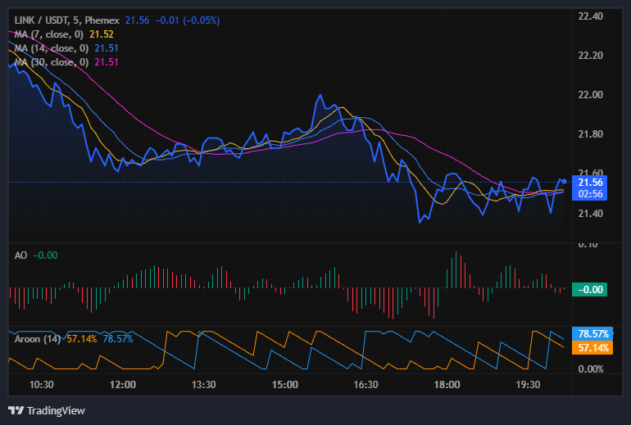Image resolution: width=631 pixels, height=425 pixels.
Task: Select the 19:30 time axis label
Action: pos(529,385)
